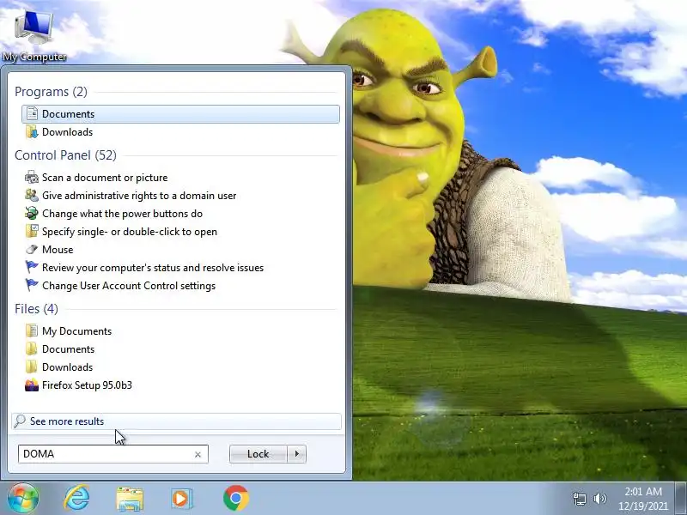Click the Documents page icon under Programs
Screen dimensions: 687x515
click(x=32, y=113)
